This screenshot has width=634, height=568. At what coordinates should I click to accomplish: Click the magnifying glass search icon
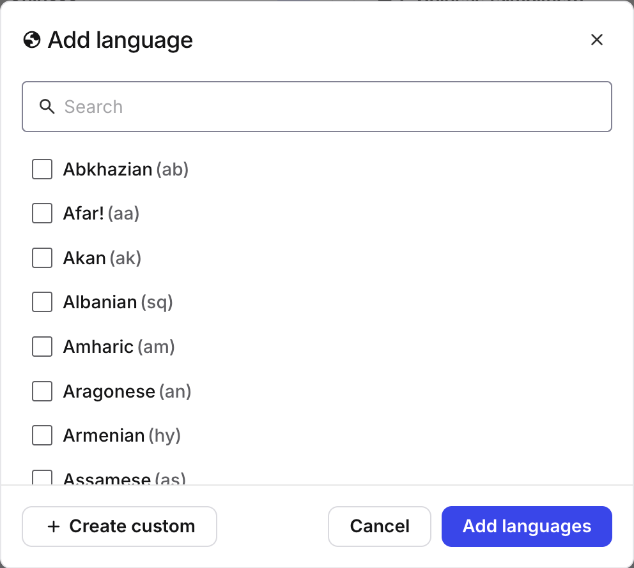click(x=47, y=107)
